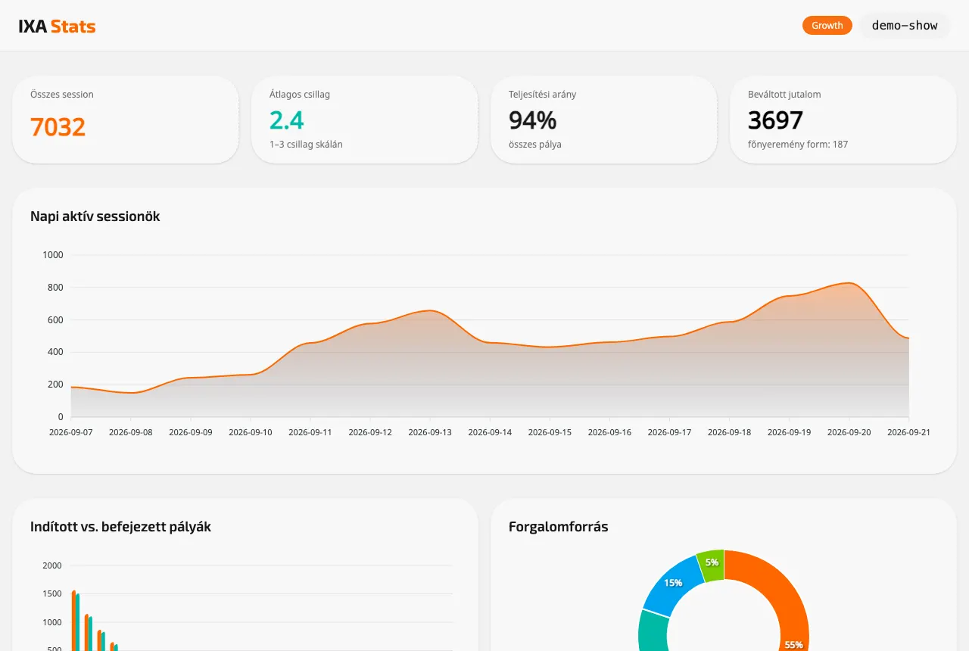Click the 800 y-axis label of sessions chart
The width and height of the screenshot is (969, 651).
pos(55,288)
